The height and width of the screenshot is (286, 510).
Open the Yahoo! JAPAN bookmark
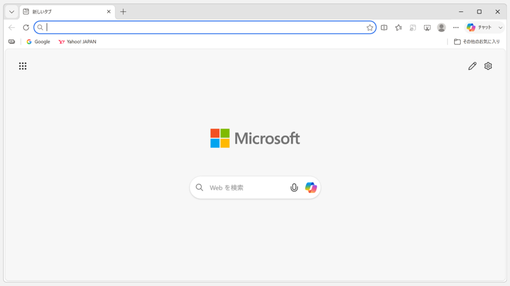77,42
